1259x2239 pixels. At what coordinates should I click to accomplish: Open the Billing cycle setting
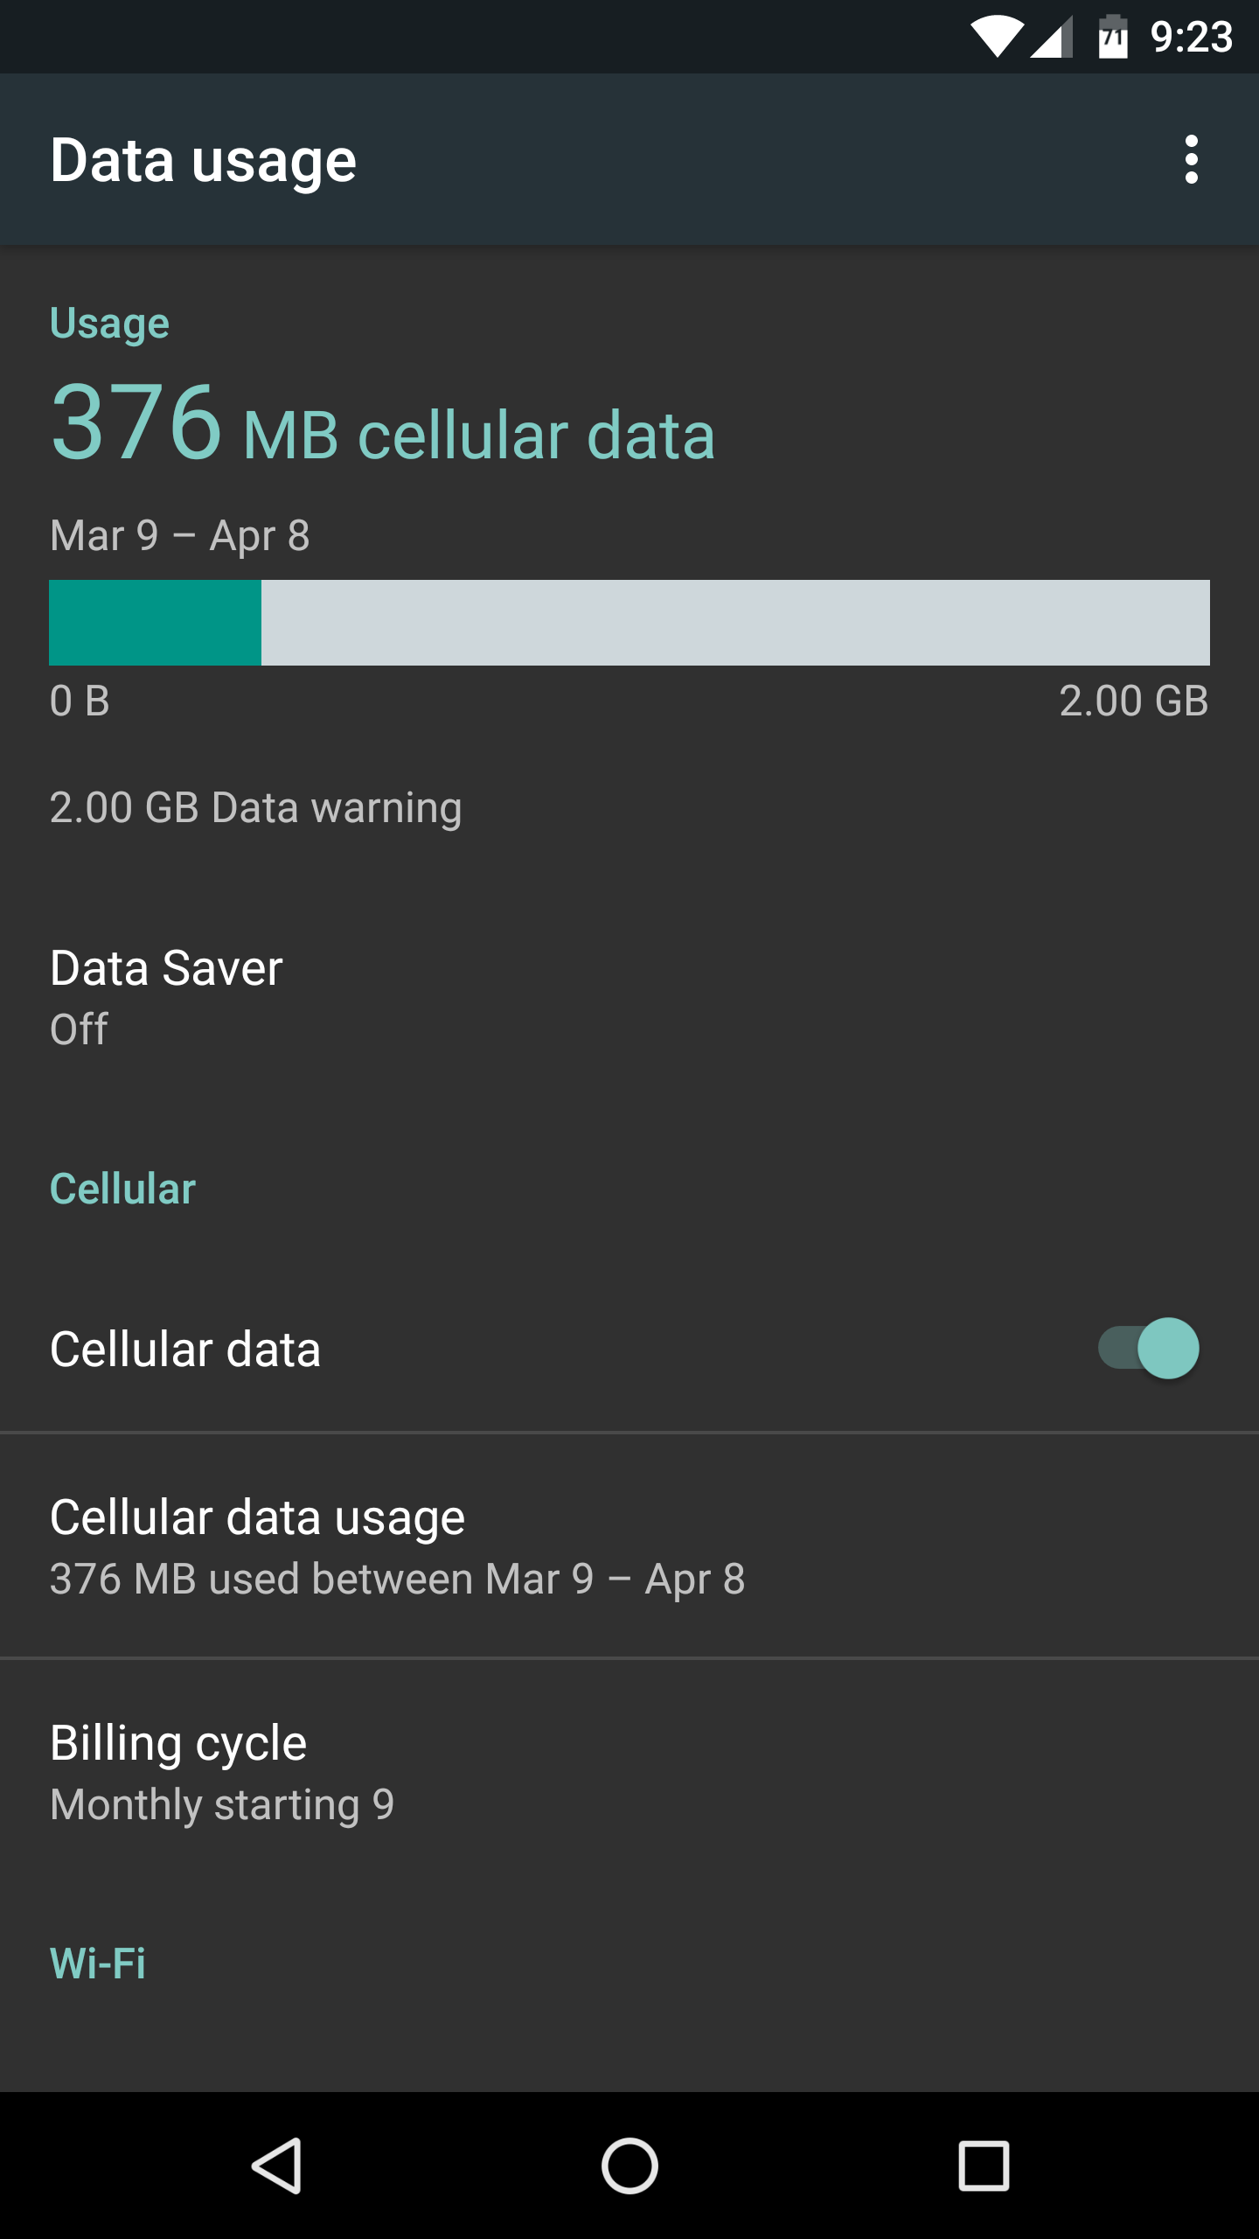629,1771
